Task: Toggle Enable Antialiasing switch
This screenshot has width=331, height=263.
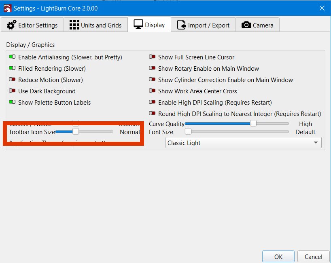Action: click(12, 57)
